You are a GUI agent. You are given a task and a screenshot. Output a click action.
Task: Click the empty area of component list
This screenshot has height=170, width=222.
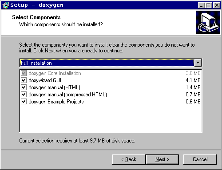(111, 119)
